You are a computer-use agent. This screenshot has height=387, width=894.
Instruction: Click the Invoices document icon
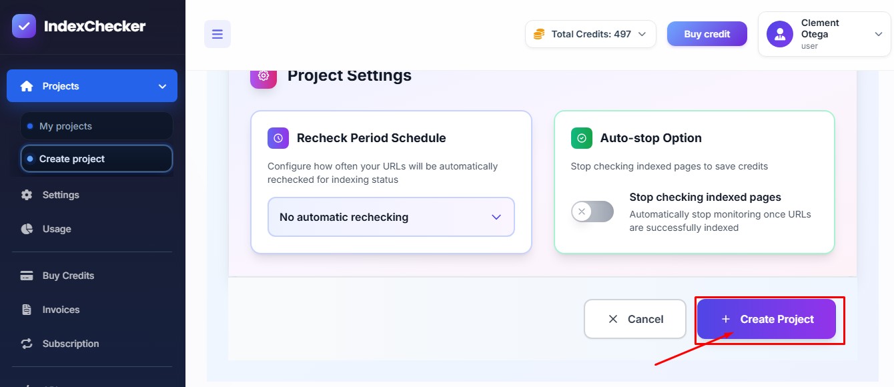click(27, 310)
